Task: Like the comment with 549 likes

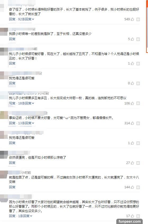Action: [132, 19]
